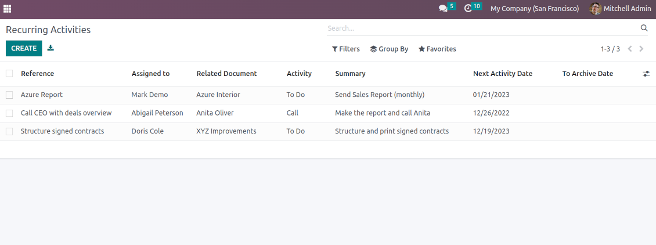Click into the Search field
This screenshot has width=656, height=245.
pyautogui.click(x=482, y=28)
